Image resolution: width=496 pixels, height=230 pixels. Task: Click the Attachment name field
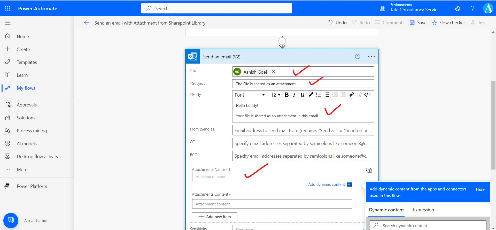(x=272, y=177)
